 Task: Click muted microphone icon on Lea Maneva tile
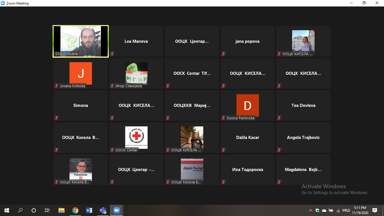(x=112, y=54)
